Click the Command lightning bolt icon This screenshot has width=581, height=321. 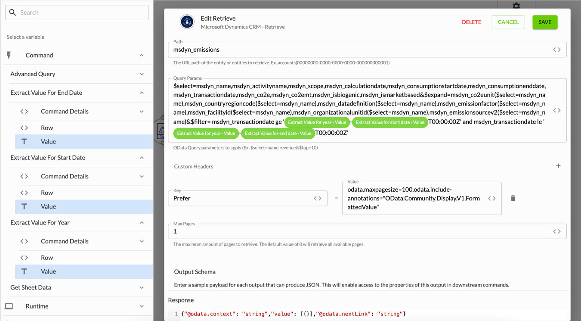[9, 55]
